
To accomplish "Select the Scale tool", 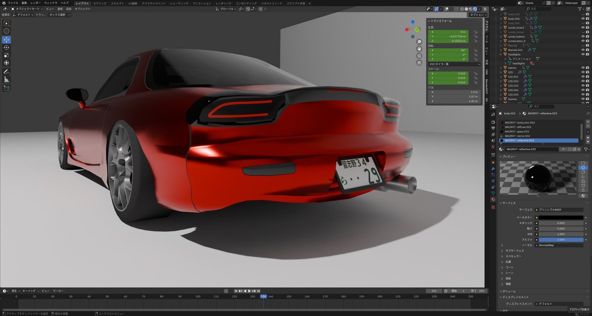I will click(x=6, y=55).
